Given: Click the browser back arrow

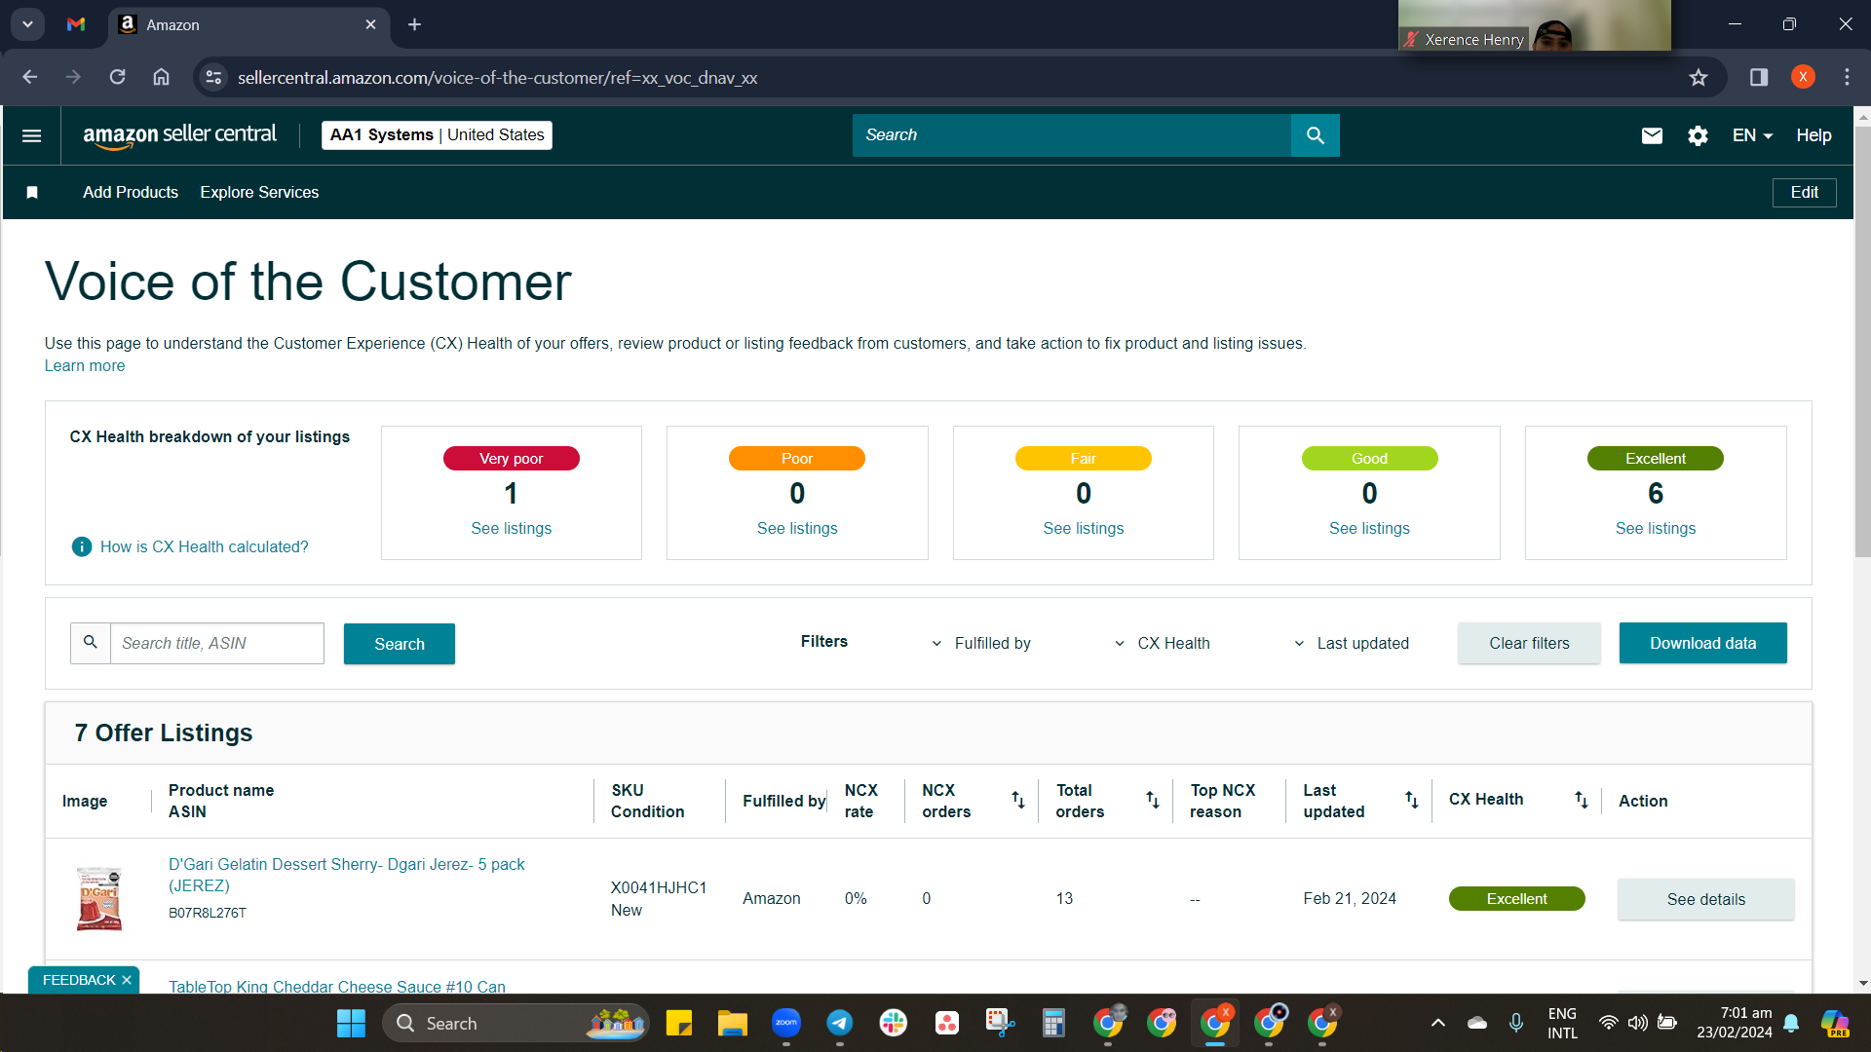Looking at the screenshot, I should coord(30,77).
